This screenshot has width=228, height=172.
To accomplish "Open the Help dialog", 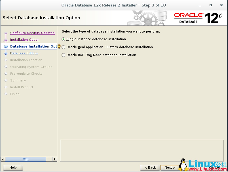I will 13,167.
